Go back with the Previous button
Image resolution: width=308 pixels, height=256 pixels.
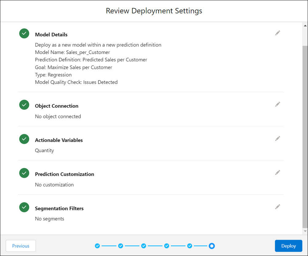coord(21,246)
